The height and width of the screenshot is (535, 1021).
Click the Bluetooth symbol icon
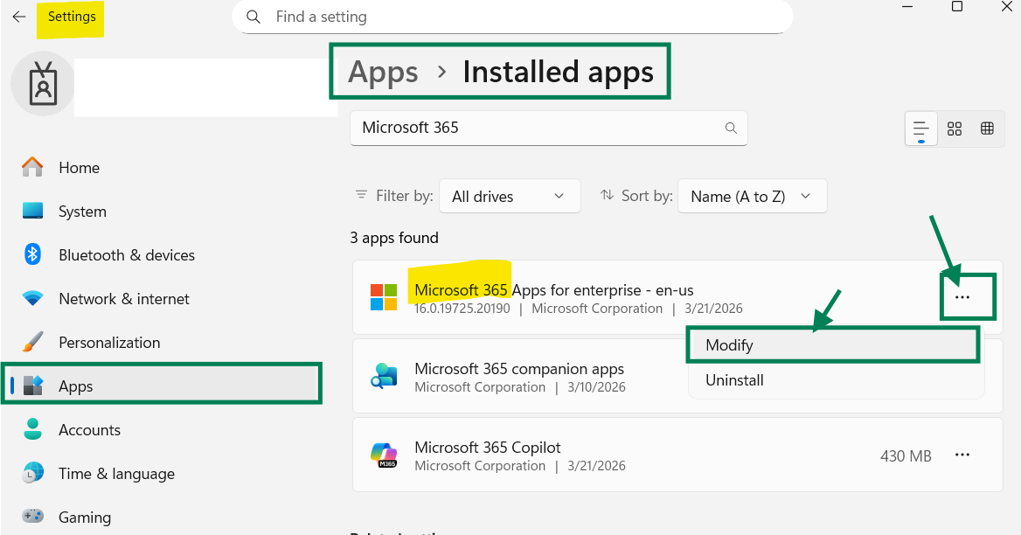pyautogui.click(x=32, y=254)
